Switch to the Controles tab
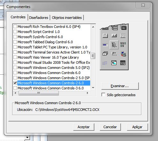The width and height of the screenshot is (158, 141). point(18,17)
